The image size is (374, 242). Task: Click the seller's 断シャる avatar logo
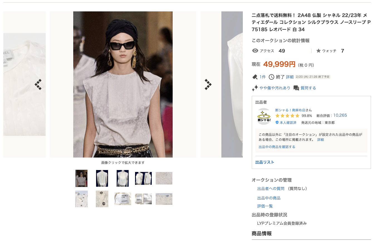tap(263, 116)
